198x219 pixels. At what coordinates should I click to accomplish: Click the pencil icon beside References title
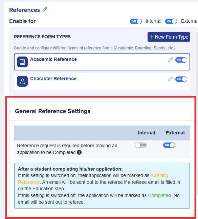coord(45,9)
